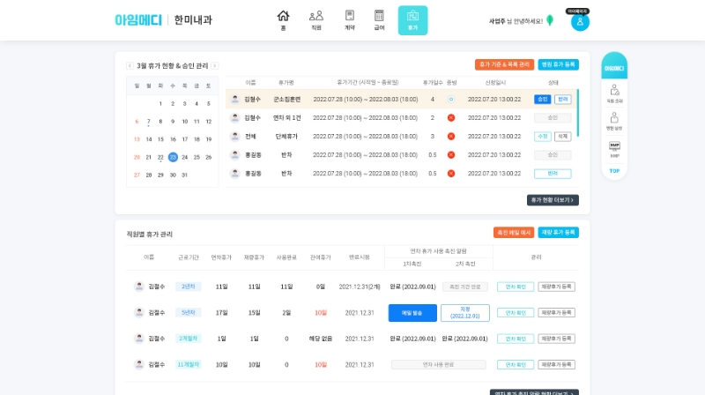Viewport: 705px width, 395px height.
Task: Click 재량휴가 등록 in the 11개월차 row
Action: click(556, 365)
